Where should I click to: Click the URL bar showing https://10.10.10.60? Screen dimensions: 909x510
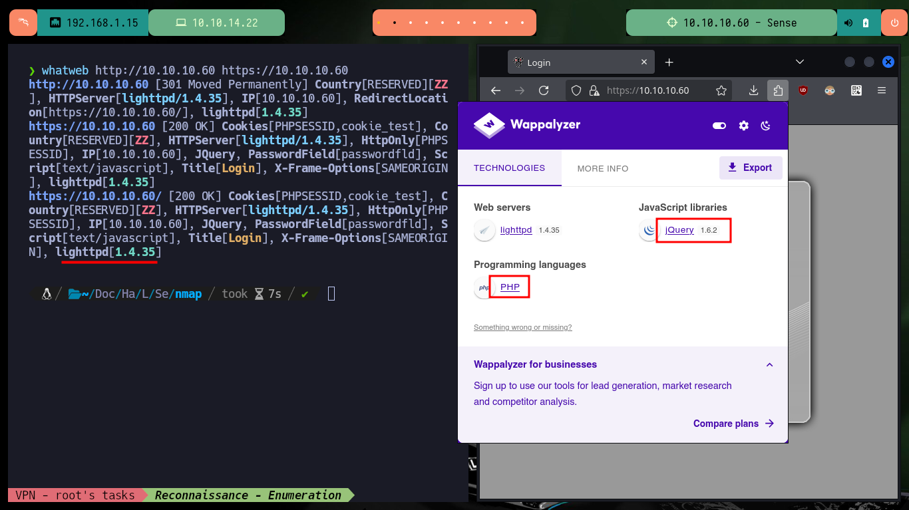pyautogui.click(x=647, y=90)
